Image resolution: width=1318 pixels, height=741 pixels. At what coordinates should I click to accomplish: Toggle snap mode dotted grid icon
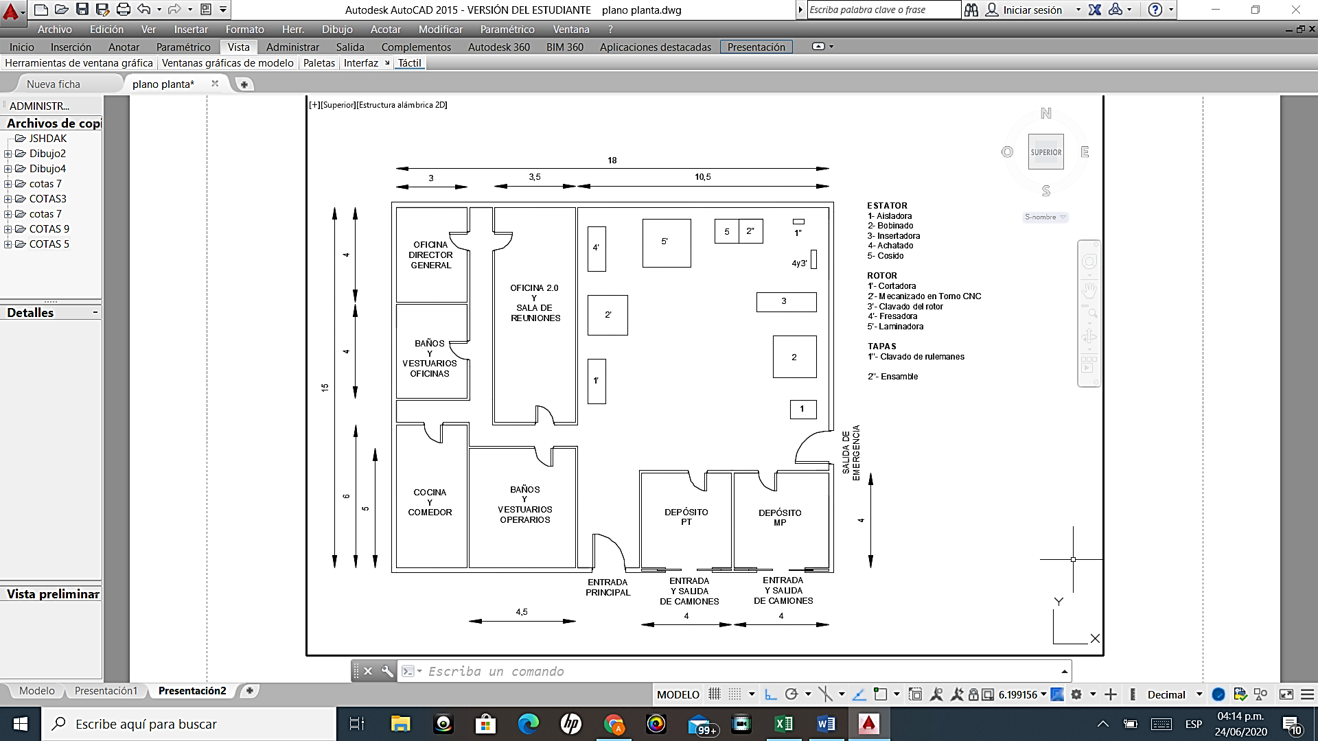tap(734, 694)
